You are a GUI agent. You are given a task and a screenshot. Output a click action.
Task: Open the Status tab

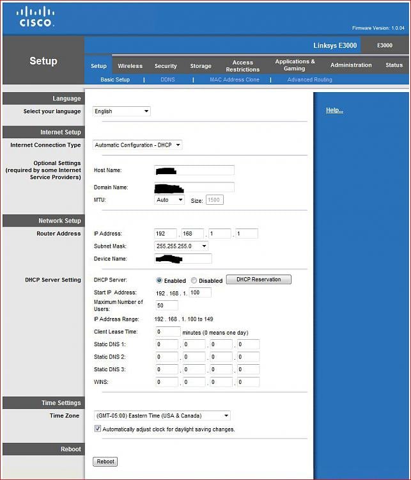[394, 65]
